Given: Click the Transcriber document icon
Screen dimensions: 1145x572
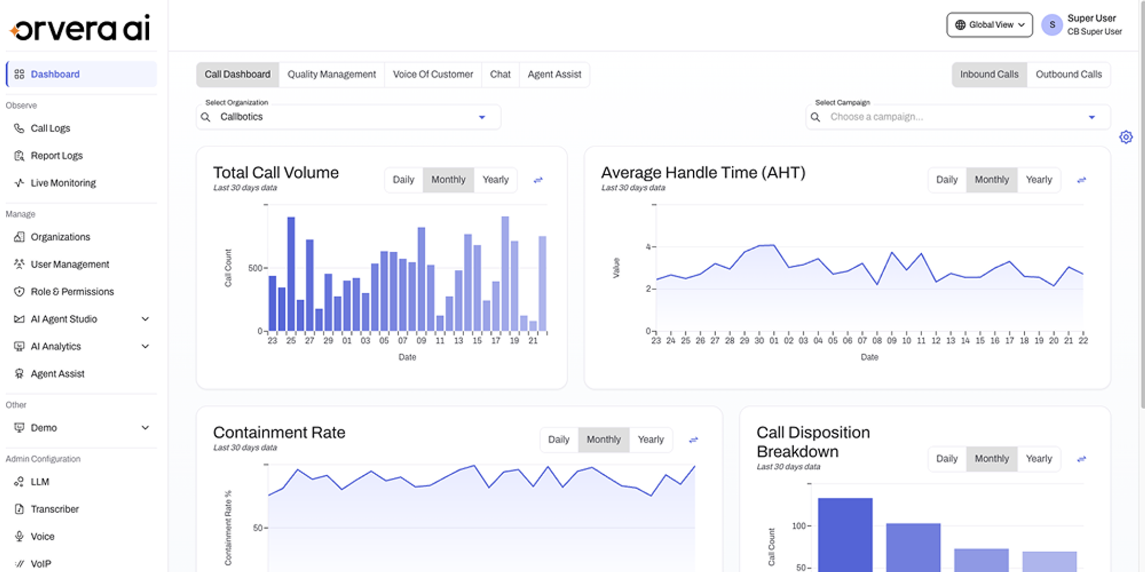Looking at the screenshot, I should point(19,509).
